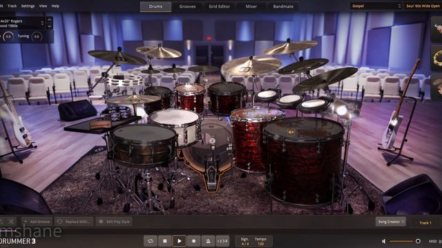Open the Gospel library dropdown

pyautogui.click(x=375, y=6)
